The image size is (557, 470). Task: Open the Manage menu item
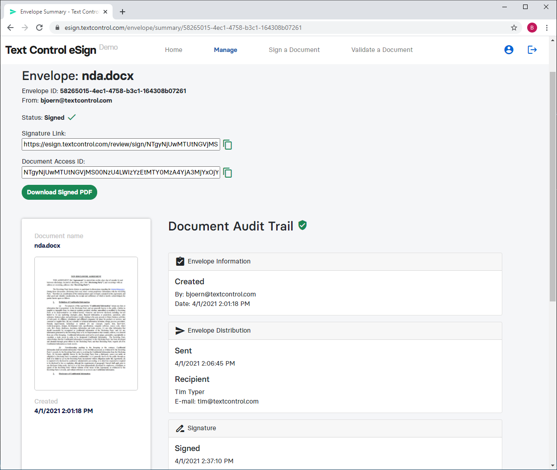click(x=226, y=50)
